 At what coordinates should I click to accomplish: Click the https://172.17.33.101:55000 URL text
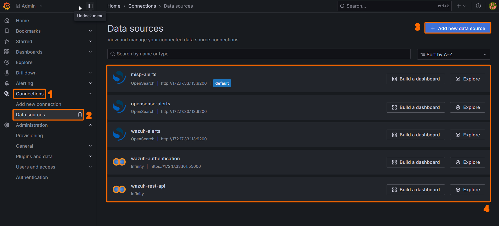pos(176,166)
